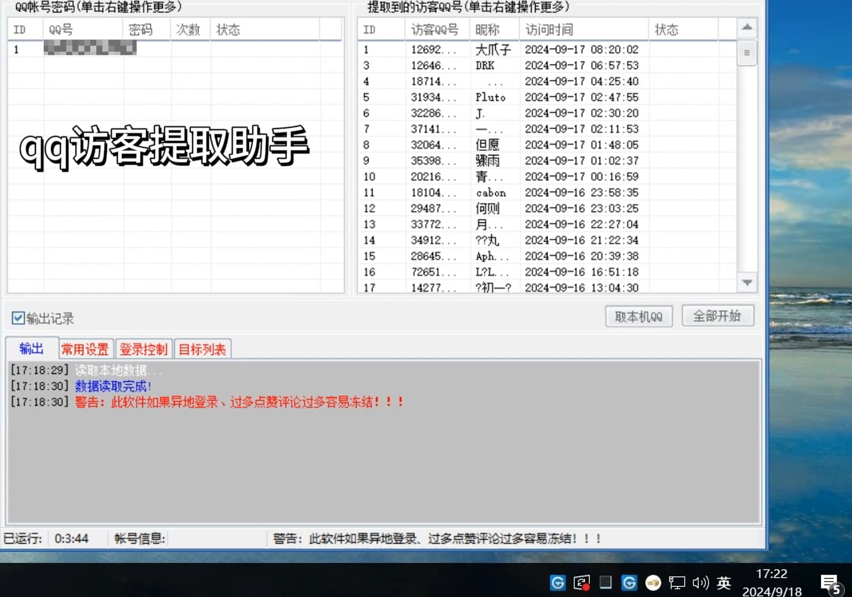The width and height of the screenshot is (852, 597).
Task: Click the red warning log line
Action: (x=239, y=402)
